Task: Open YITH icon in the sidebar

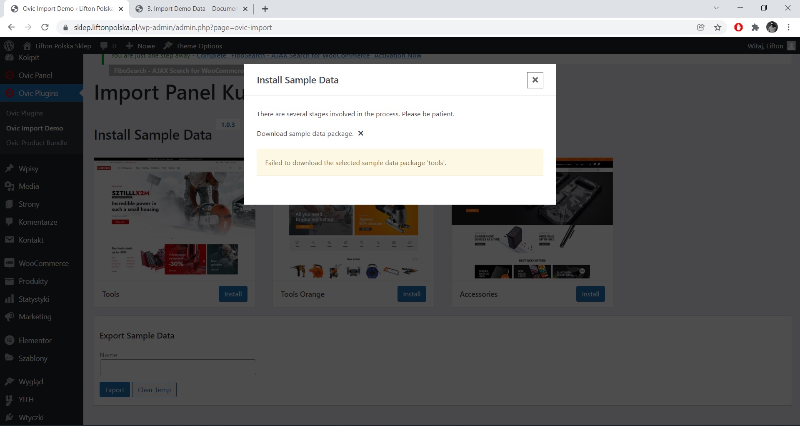Action: pos(9,399)
